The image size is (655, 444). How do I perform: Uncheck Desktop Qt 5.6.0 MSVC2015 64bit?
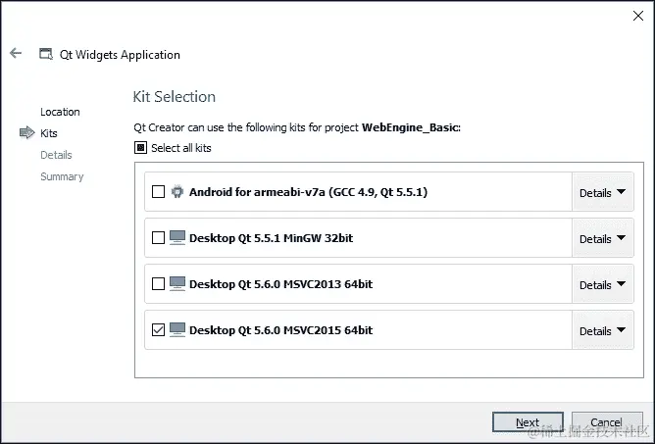[x=158, y=329]
